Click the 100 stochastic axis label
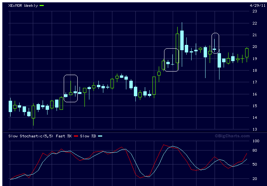The image size is (267, 186). [256, 141]
